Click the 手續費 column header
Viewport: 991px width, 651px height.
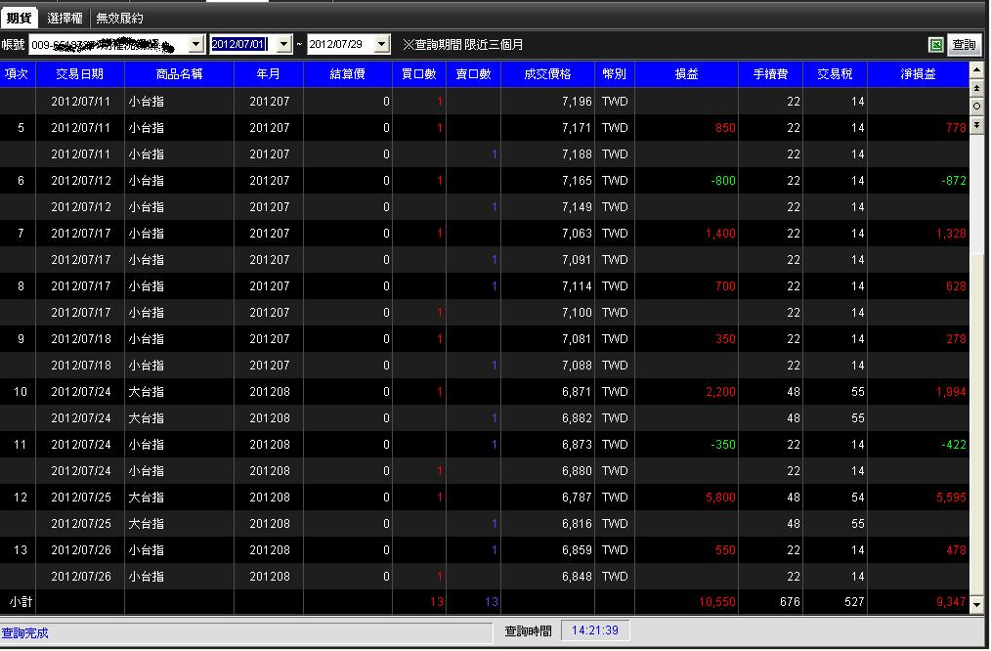pos(770,74)
